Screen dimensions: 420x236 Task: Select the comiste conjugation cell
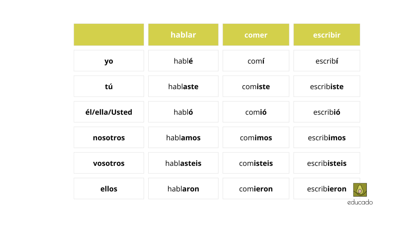tap(256, 86)
